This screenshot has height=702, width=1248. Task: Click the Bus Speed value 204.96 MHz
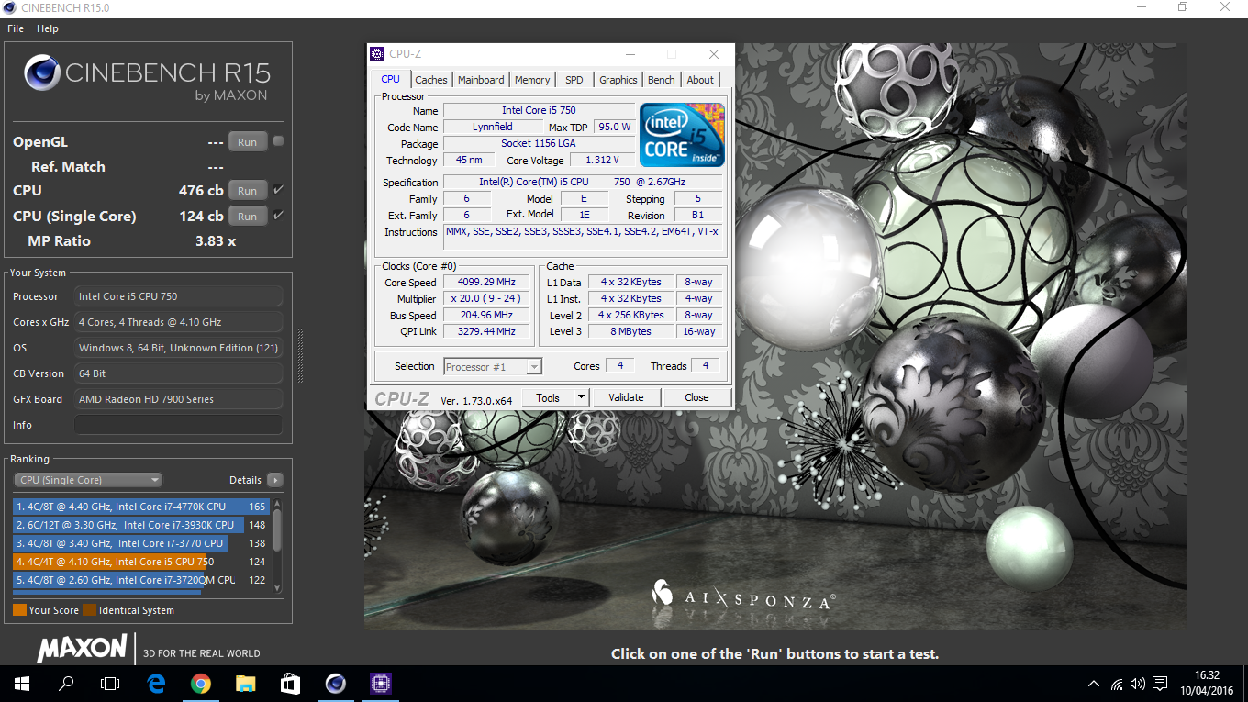[x=488, y=316]
